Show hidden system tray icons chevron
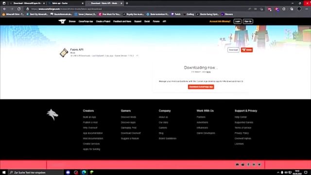Screen dimensions: 311x175 278,173
